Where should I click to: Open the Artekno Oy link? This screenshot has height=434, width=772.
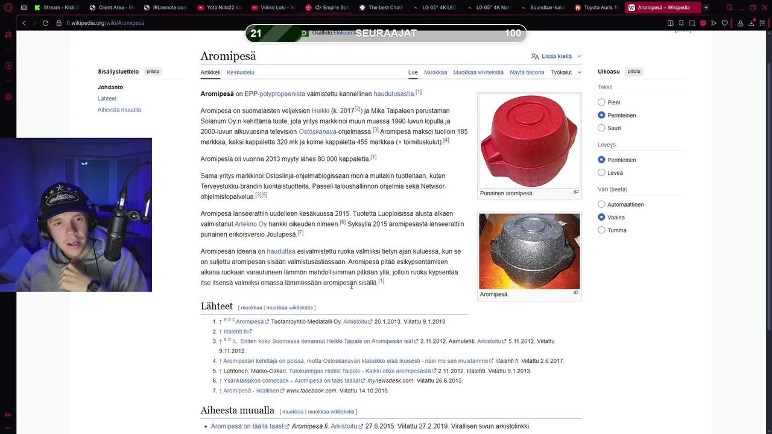click(250, 224)
